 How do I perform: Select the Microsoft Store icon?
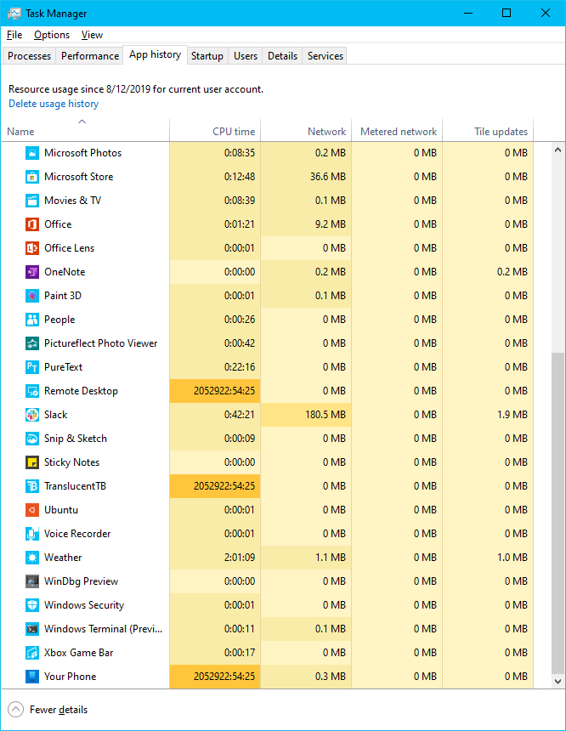pyautogui.click(x=31, y=177)
